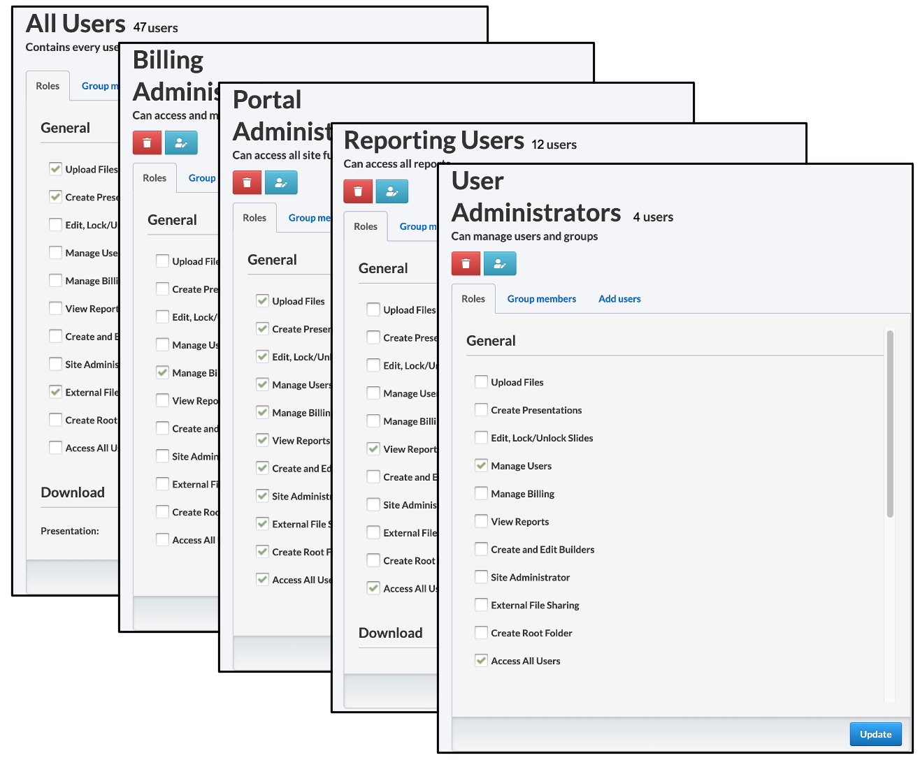
Task: Click red trash icon in Portal Administrators panel
Action: 247,182
